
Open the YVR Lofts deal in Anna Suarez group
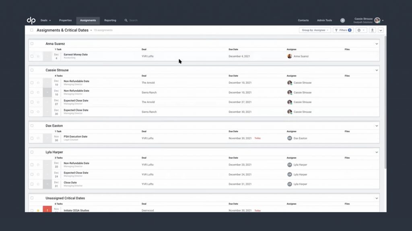pyautogui.click(x=147, y=56)
